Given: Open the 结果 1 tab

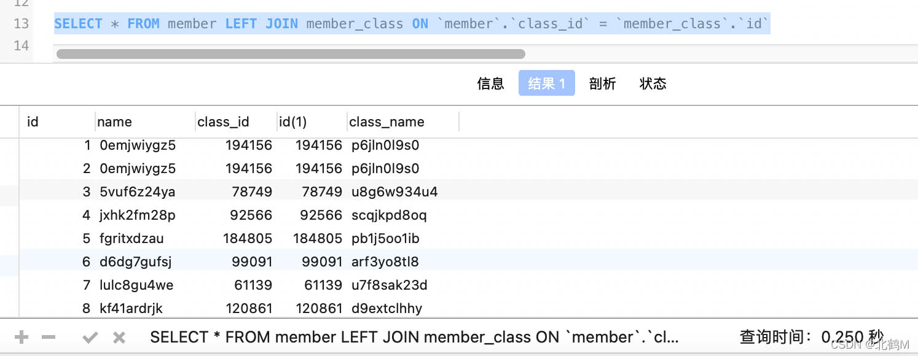Looking at the screenshot, I should 547,83.
